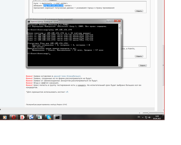Screen dimensions: 181x145
Task: Click the Скрыть button below the console window
Action: click(x=143, y=65)
